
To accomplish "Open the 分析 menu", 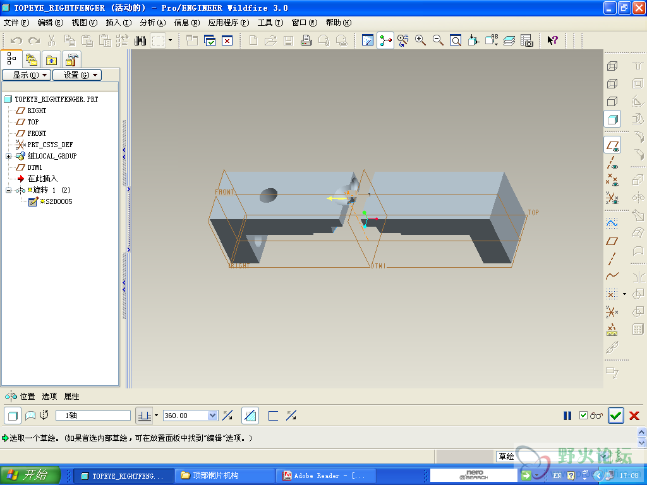I will [x=153, y=23].
